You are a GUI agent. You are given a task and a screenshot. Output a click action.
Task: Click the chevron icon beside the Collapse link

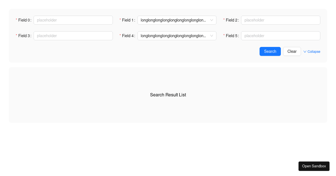point(305,51)
